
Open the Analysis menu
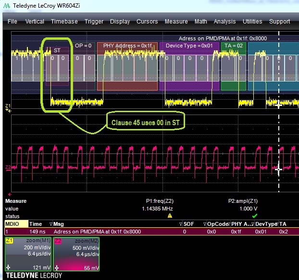point(224,22)
